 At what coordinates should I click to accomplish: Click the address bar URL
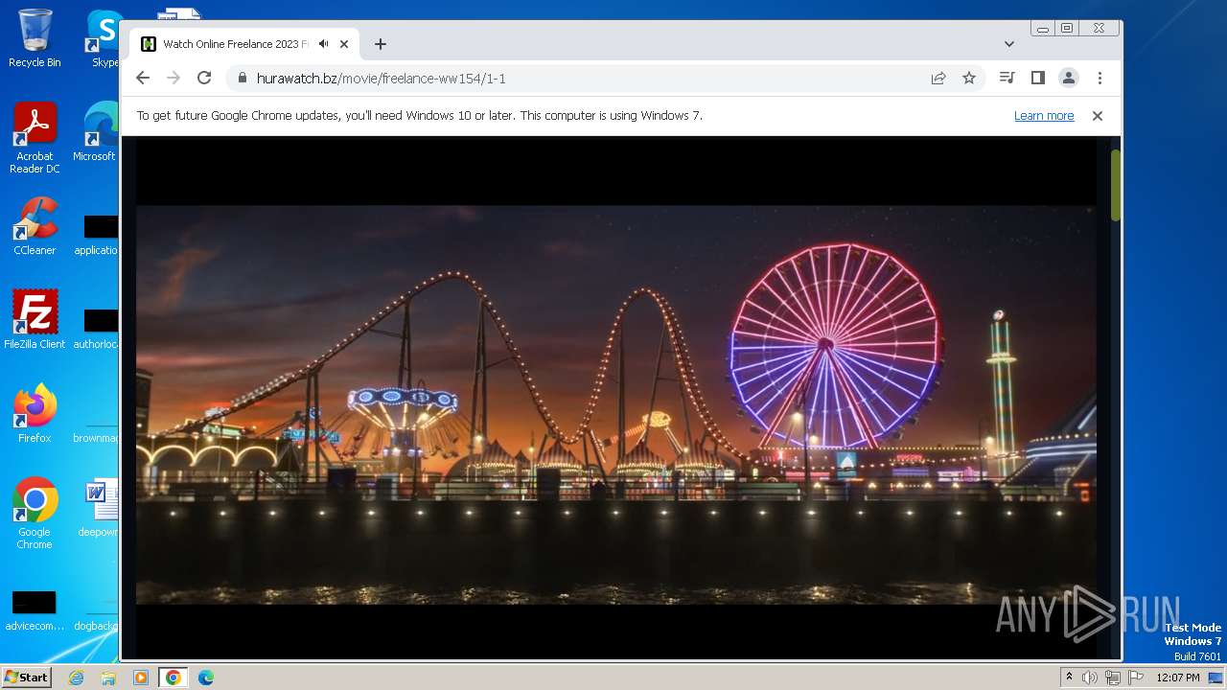[x=382, y=79]
